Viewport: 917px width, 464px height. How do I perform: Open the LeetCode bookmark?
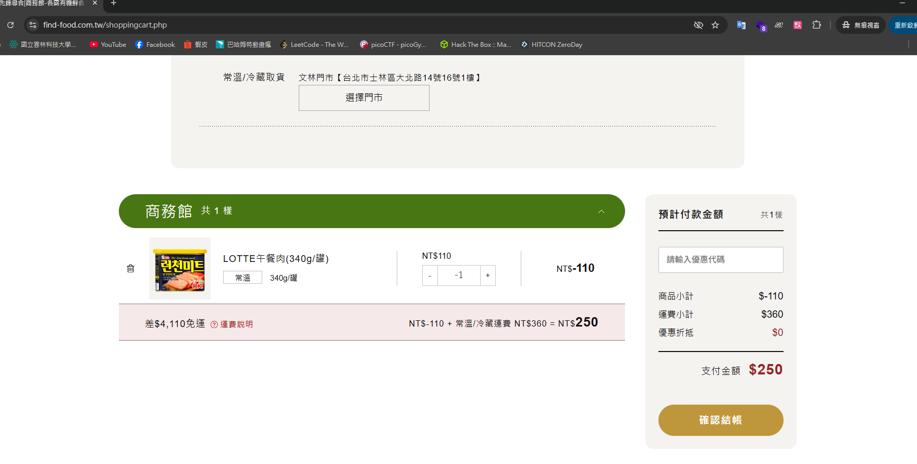(x=314, y=45)
